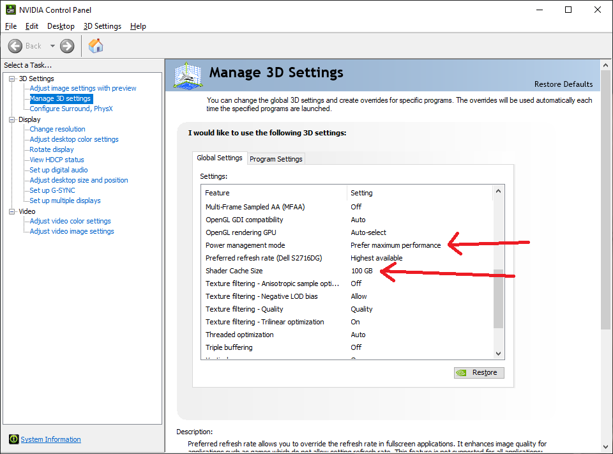
Task: Collapse the 3D Settings tree node
Action: tap(11, 79)
